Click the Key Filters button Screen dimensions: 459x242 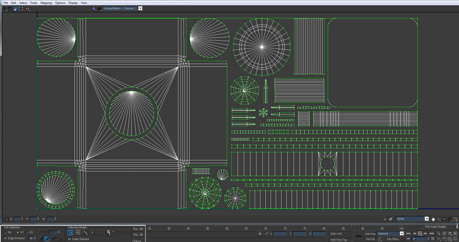point(393,239)
